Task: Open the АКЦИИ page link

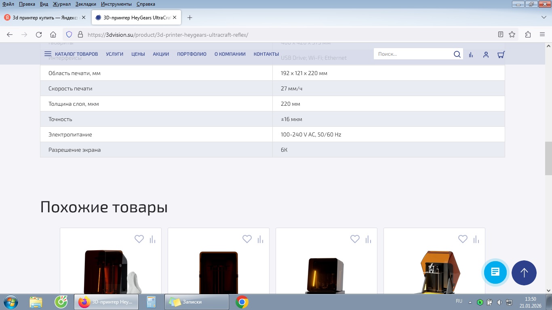Action: [161, 54]
